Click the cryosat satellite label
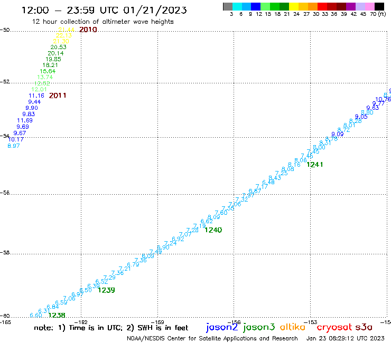This screenshot has height=343, width=391. tap(334, 328)
